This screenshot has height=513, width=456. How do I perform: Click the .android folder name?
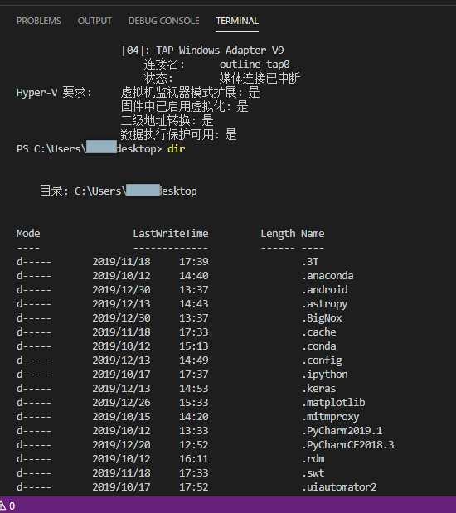click(x=325, y=290)
